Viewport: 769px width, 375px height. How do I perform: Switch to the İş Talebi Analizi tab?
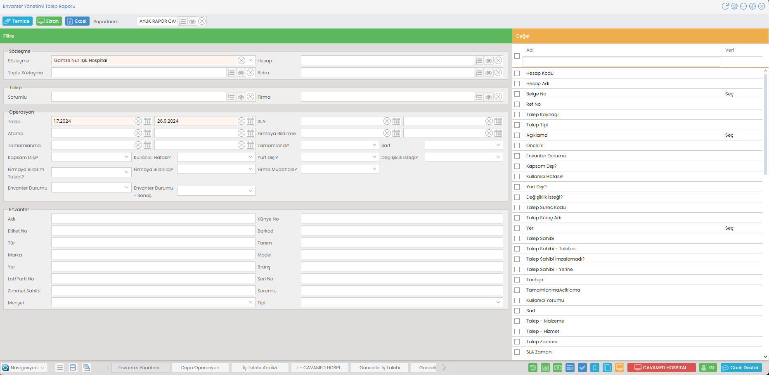click(260, 368)
